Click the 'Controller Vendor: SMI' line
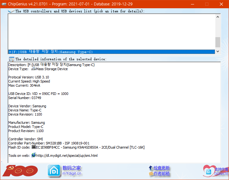The width and height of the screenshot is (229, 180). coord(26,139)
